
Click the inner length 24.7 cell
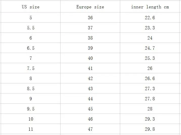click(x=150, y=48)
